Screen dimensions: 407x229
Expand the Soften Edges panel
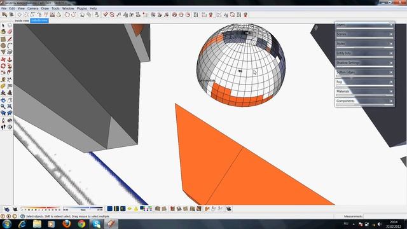point(364,73)
